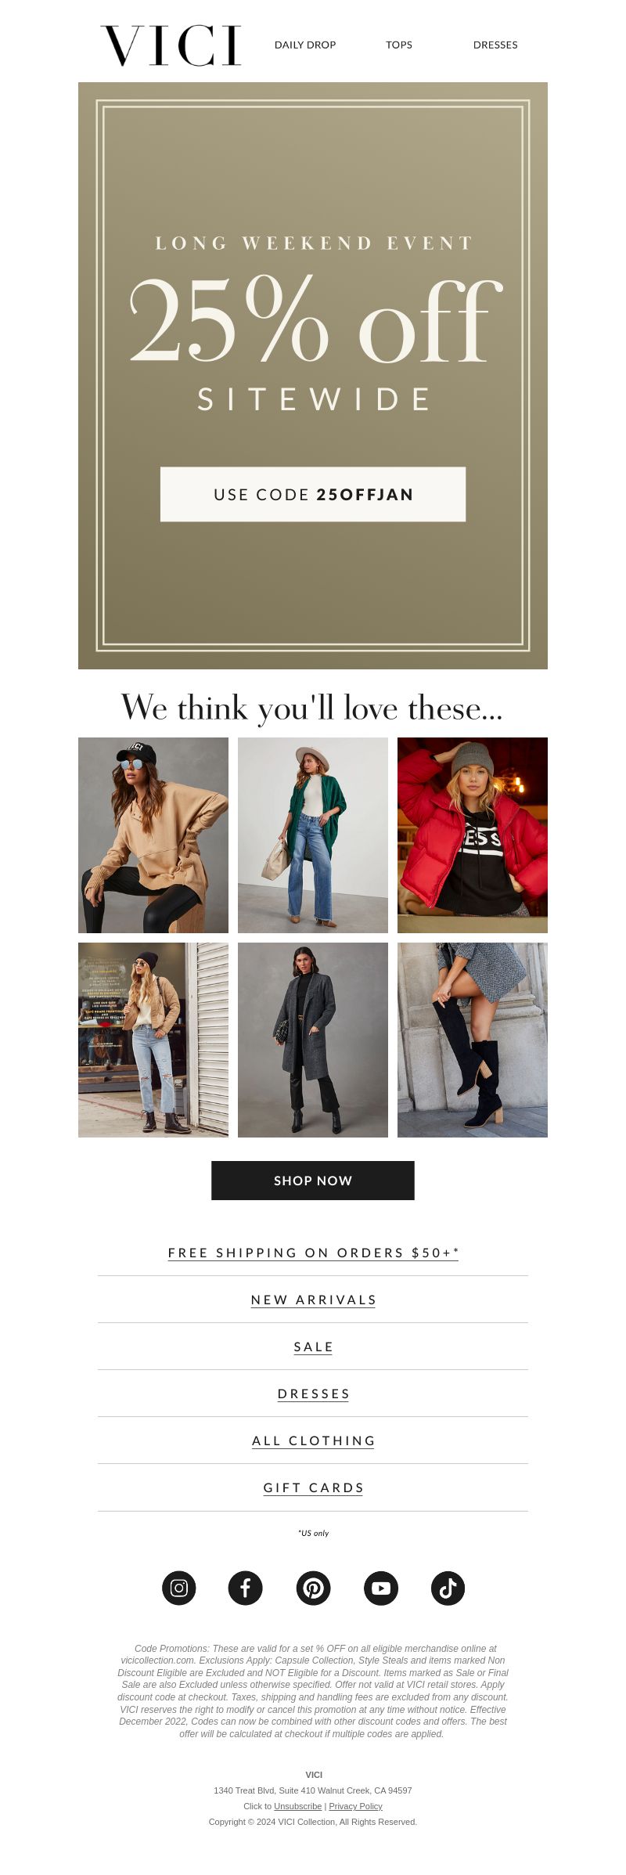Viewport: 626px width, 1875px height.
Task: Open the TikTok social icon
Action: pyautogui.click(x=448, y=1588)
